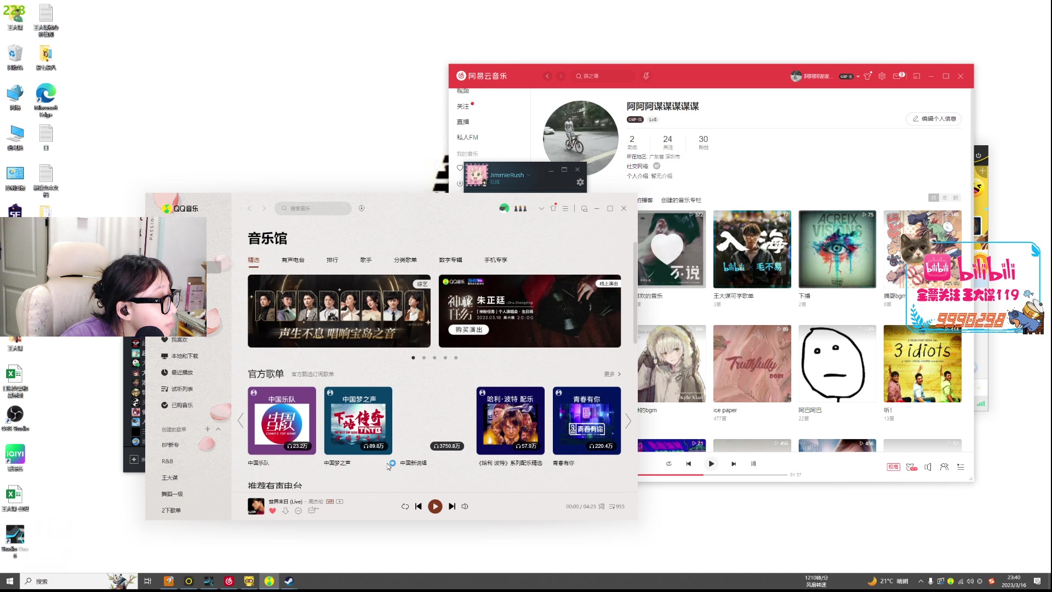
Task: Open volume control in QQ Music player
Action: tap(465, 506)
